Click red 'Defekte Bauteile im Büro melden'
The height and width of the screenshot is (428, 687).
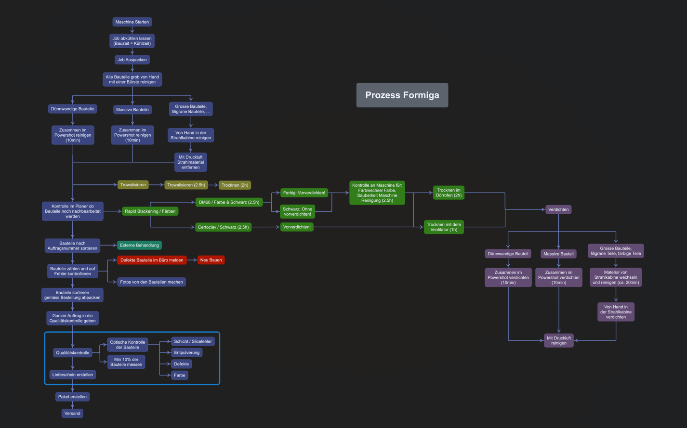[x=152, y=260]
